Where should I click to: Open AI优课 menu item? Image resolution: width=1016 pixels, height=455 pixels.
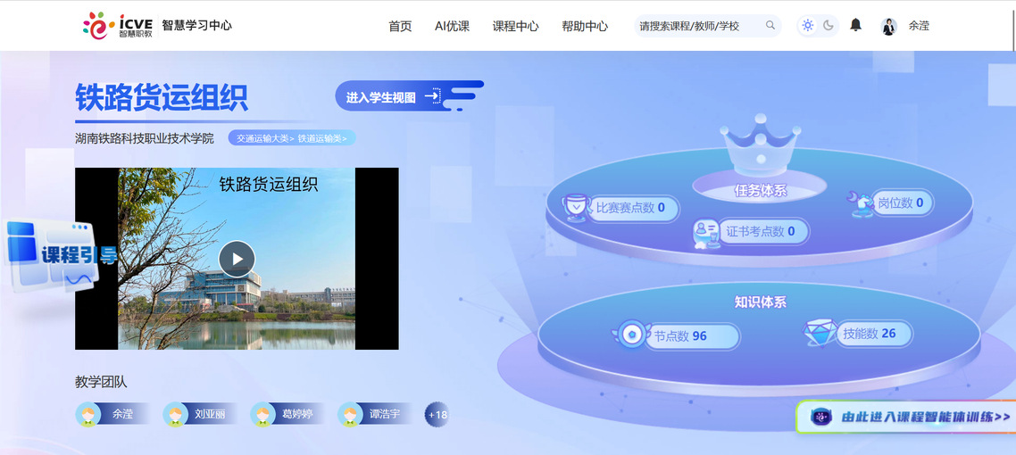(x=453, y=27)
